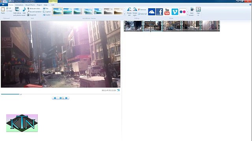The image size is (252, 141).
Task: Select the first AutoMovie theme thumbnail
Action: pos(57,11)
